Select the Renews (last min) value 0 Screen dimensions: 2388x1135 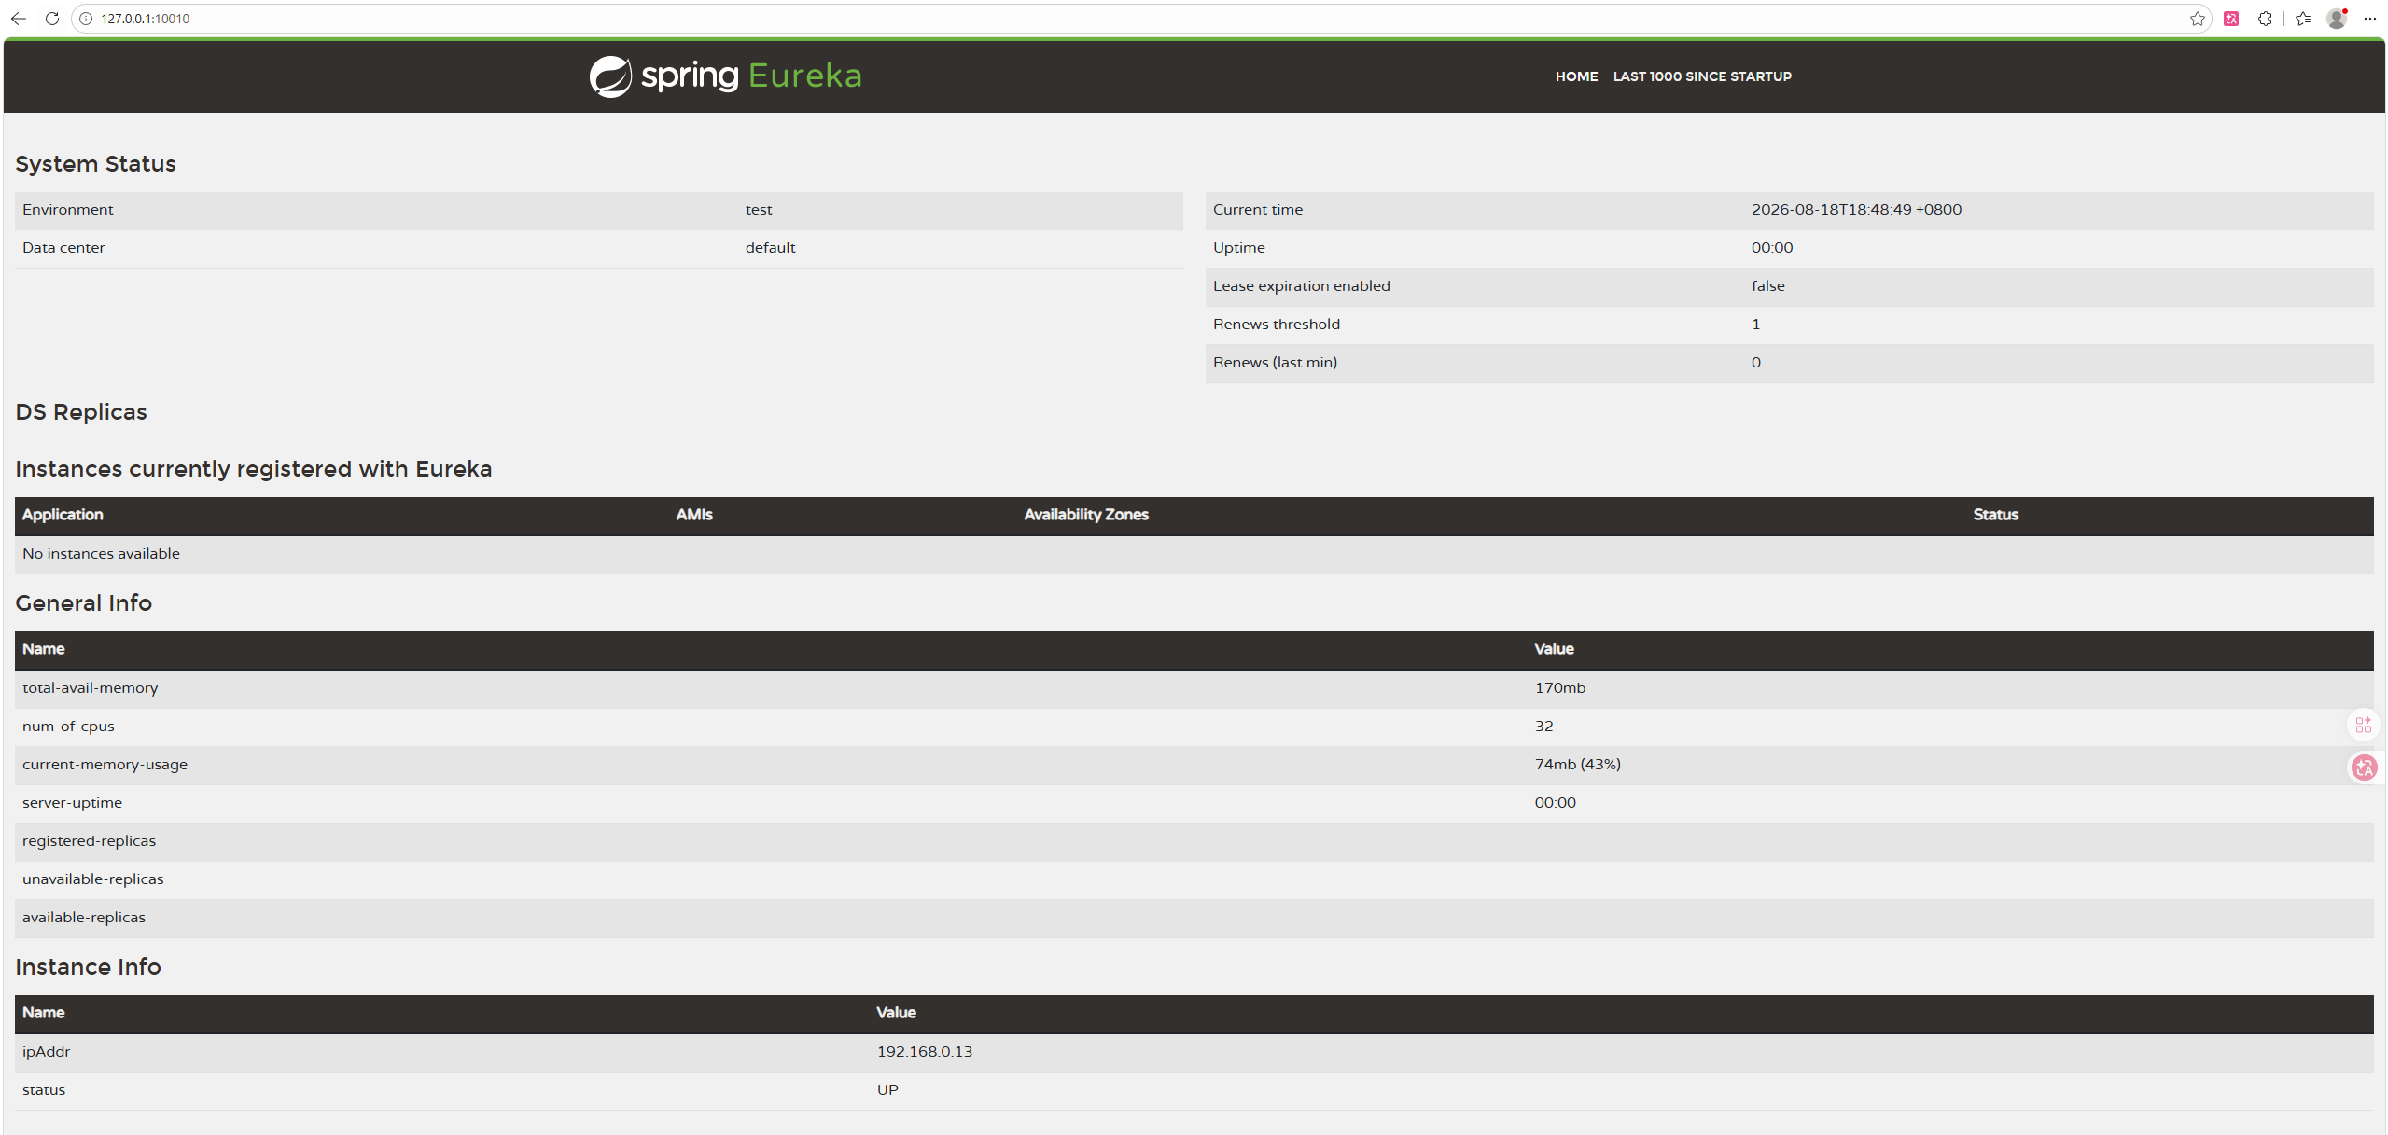point(1755,363)
